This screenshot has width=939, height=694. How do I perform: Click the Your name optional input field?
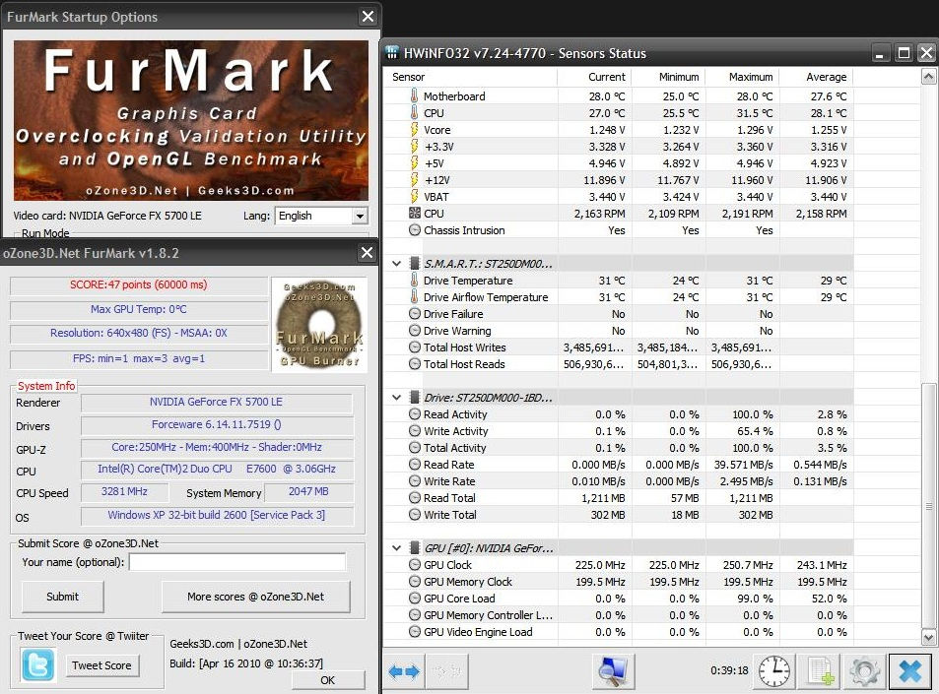[237, 562]
